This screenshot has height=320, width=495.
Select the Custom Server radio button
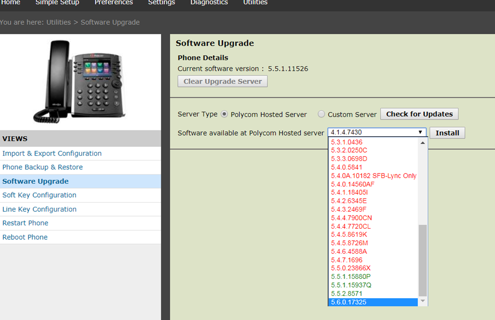(x=321, y=115)
